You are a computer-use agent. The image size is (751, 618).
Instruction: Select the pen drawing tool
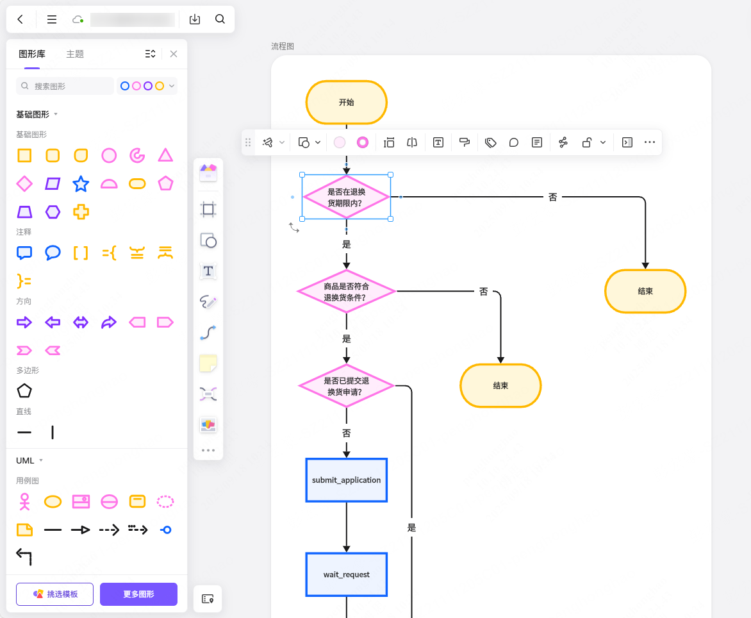[x=208, y=302]
